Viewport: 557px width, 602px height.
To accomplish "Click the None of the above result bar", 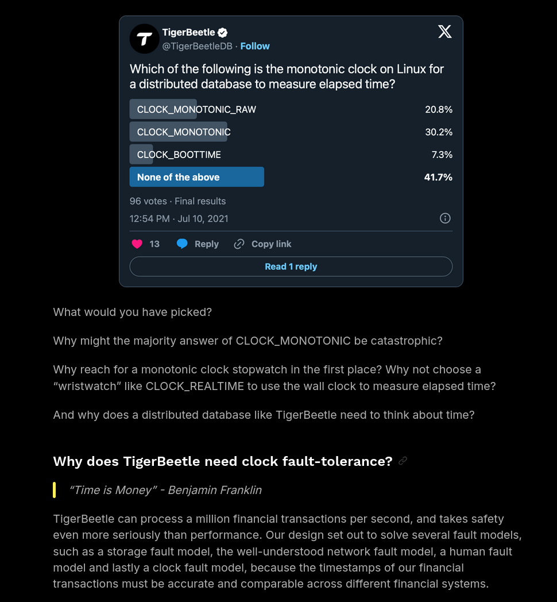I will click(x=196, y=177).
